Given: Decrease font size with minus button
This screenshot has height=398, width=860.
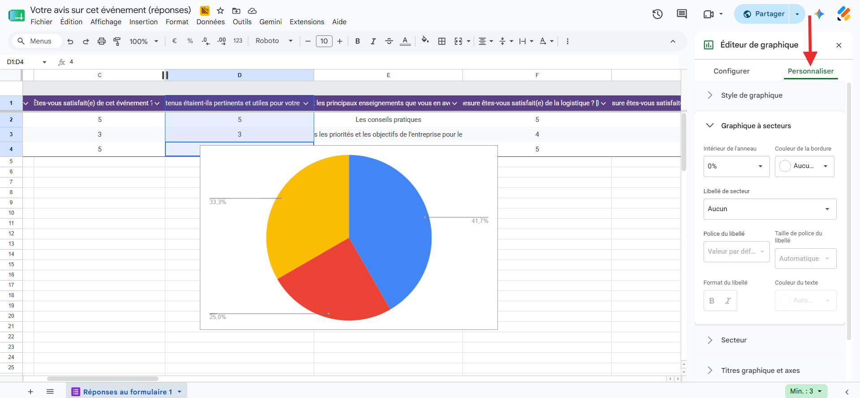Looking at the screenshot, I should [x=308, y=41].
